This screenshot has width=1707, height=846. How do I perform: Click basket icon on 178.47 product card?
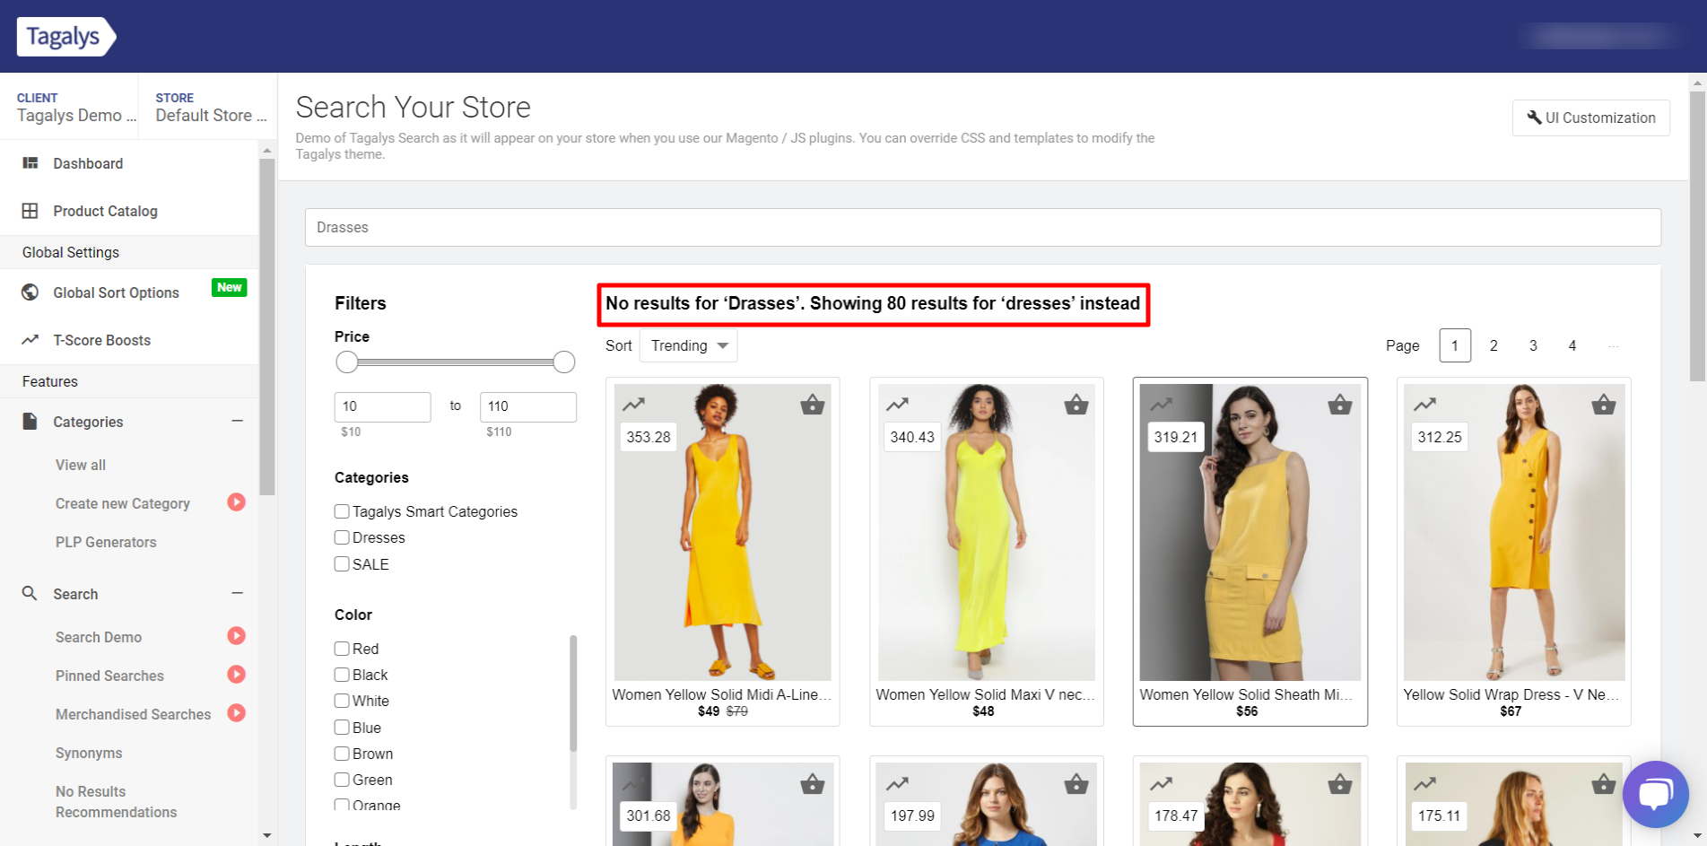[x=1340, y=784]
